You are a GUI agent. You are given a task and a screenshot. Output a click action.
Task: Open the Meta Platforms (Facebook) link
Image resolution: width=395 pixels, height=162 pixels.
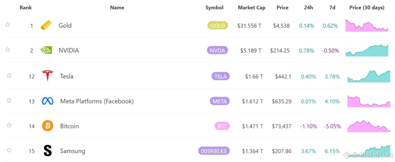pyautogui.click(x=97, y=101)
